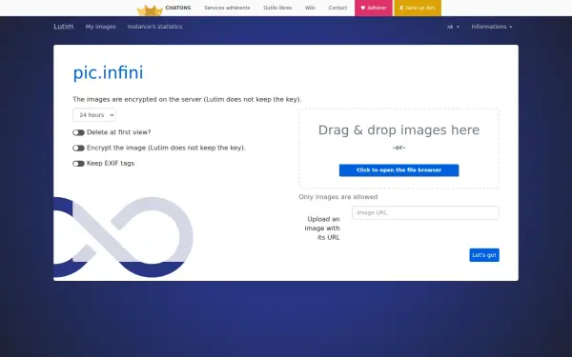Click the Drag & drop images area

(398, 149)
